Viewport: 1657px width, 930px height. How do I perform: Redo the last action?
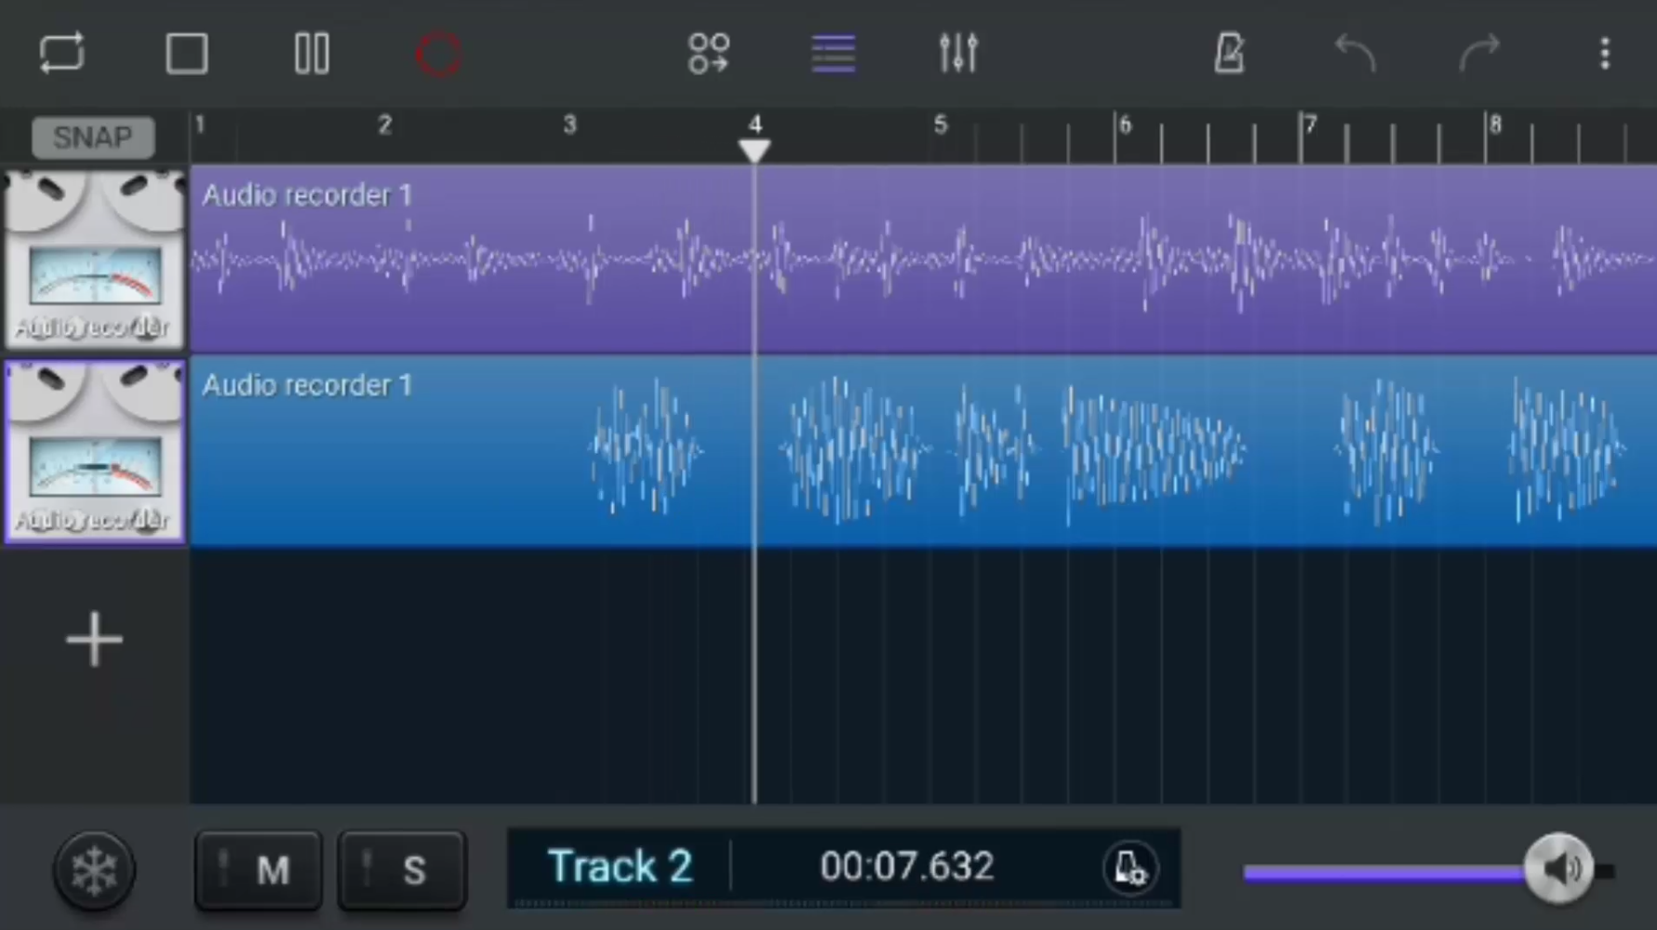[1479, 53]
